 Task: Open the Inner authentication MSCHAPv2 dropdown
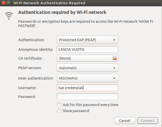[87, 78]
